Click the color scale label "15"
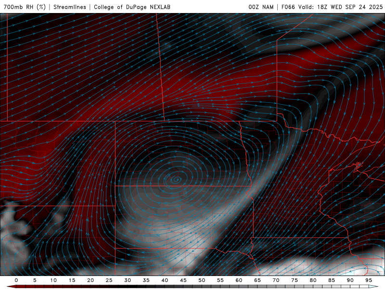The width and height of the screenshot is (385, 289). tap(72, 280)
